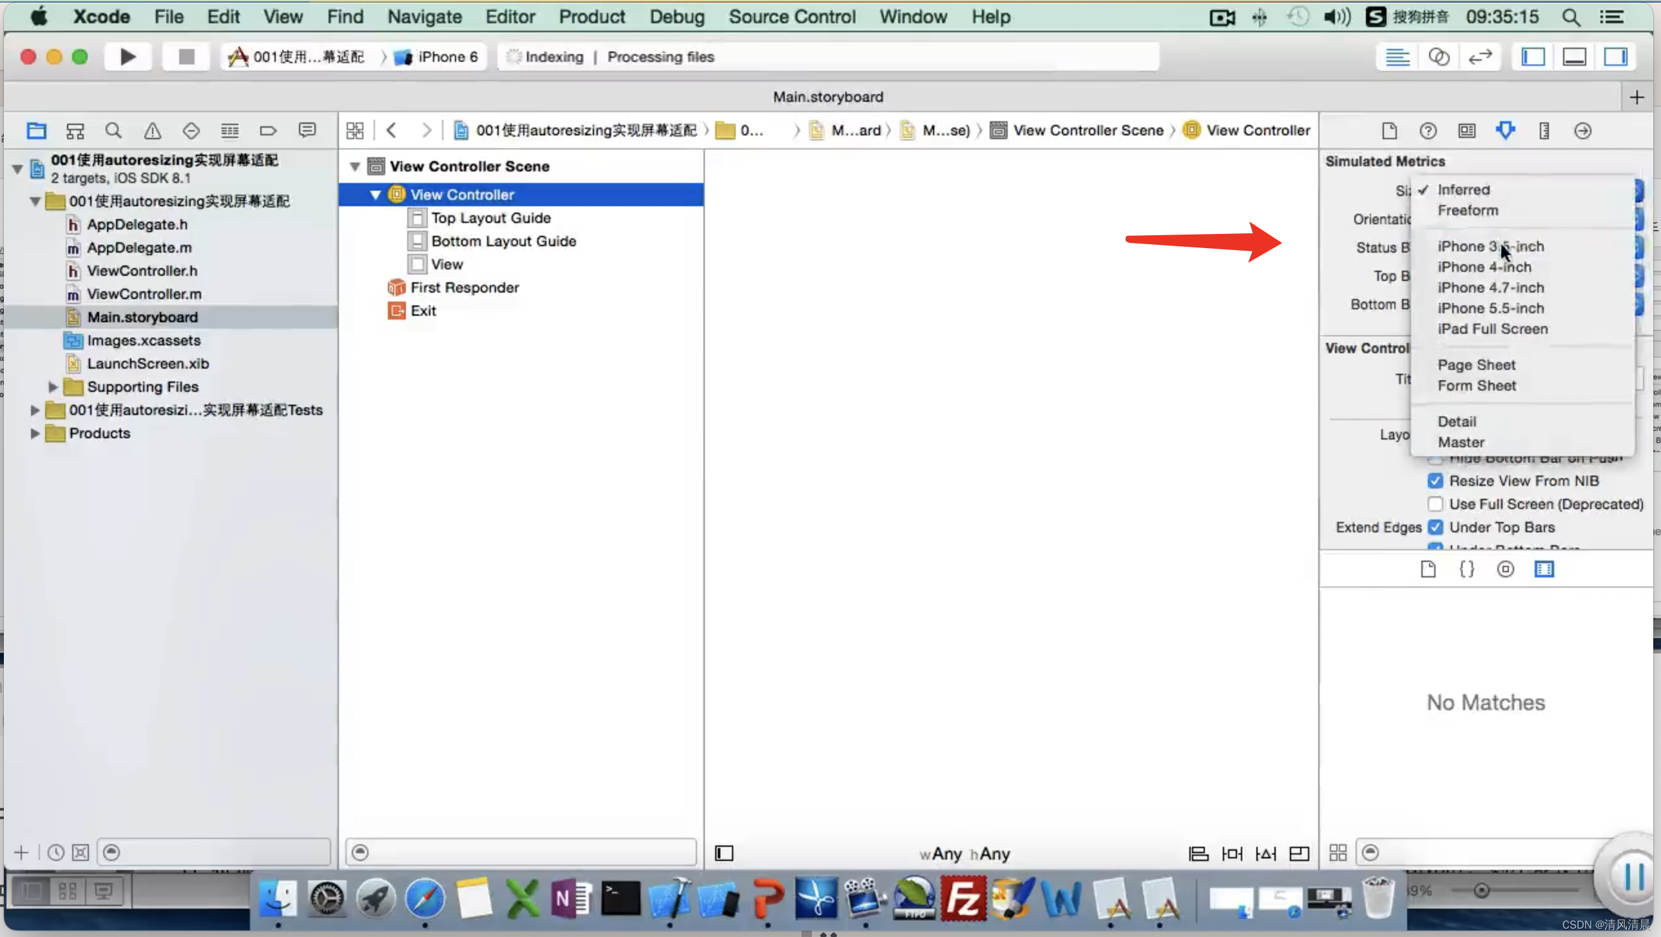This screenshot has height=937, width=1661.
Task: Show the Attributes inspector
Action: [1506, 131]
